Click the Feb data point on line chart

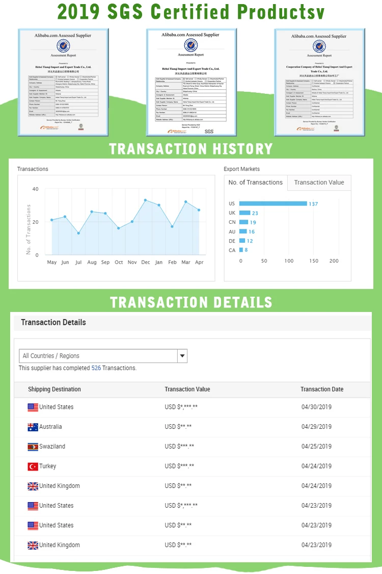click(172, 227)
